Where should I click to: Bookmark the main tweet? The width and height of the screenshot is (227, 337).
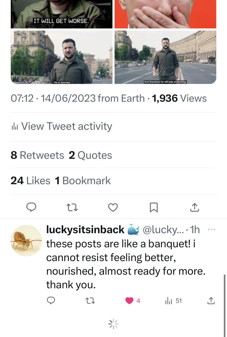[x=154, y=208]
